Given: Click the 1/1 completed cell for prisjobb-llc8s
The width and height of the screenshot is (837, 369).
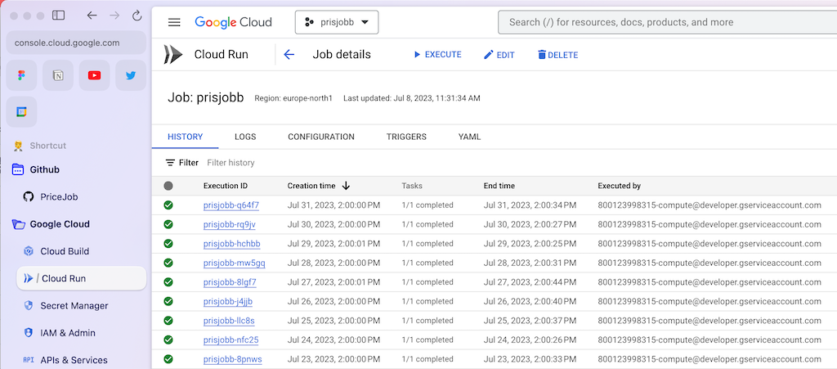Looking at the screenshot, I should [427, 321].
